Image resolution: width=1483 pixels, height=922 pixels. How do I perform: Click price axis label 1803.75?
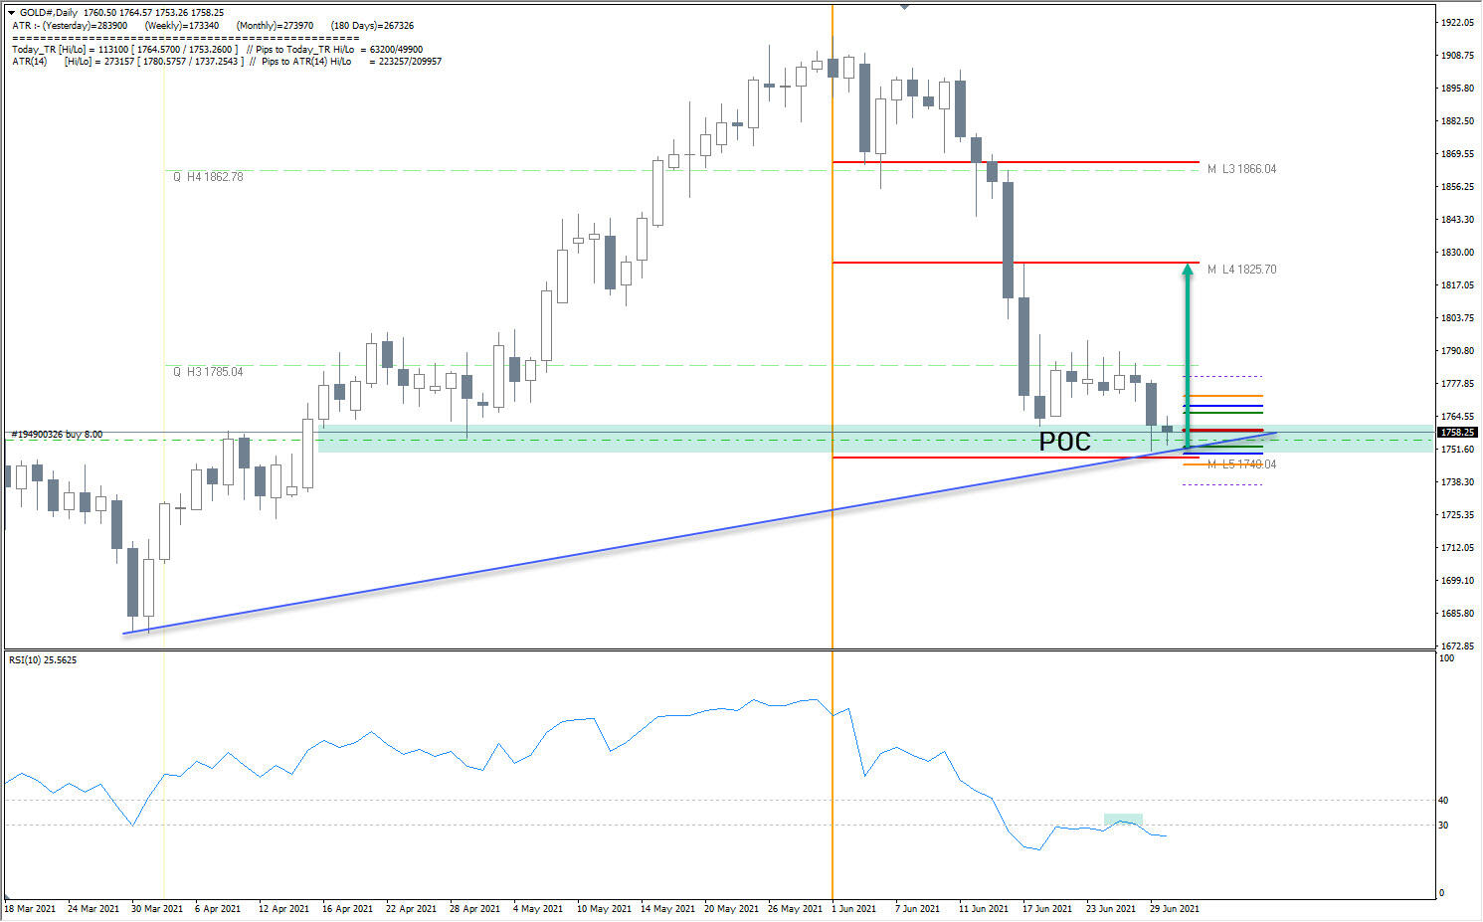[x=1457, y=318]
